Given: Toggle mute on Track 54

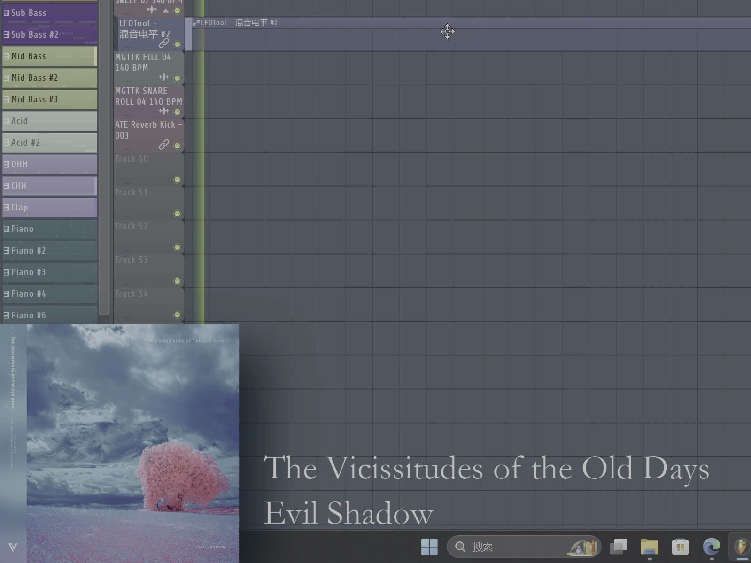Looking at the screenshot, I should [177, 315].
